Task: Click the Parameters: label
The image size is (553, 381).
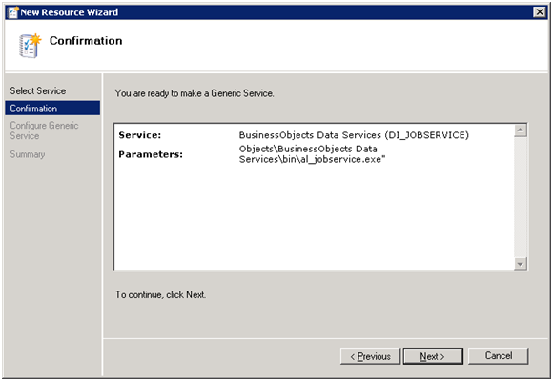Action: tap(151, 154)
